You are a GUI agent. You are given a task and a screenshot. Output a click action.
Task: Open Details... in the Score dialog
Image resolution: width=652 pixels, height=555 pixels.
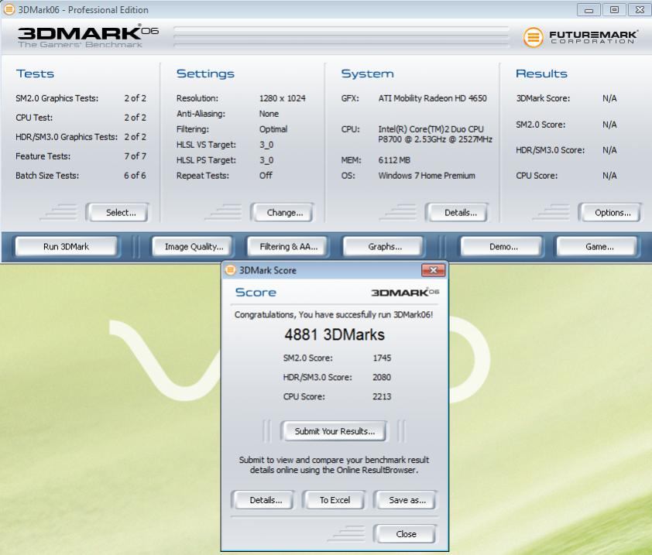(263, 500)
